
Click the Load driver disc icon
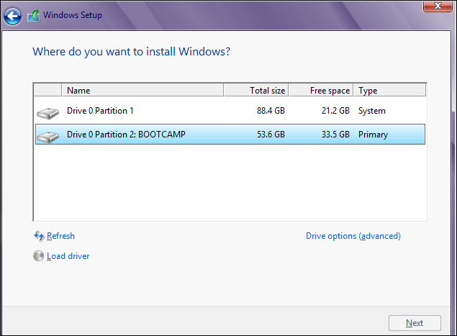tap(38, 256)
